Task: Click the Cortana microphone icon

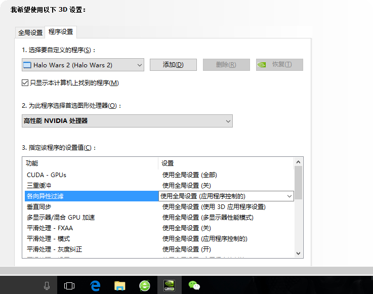Action: pyautogui.click(x=47, y=286)
